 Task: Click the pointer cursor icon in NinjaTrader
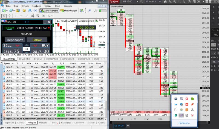coord(184,2)
